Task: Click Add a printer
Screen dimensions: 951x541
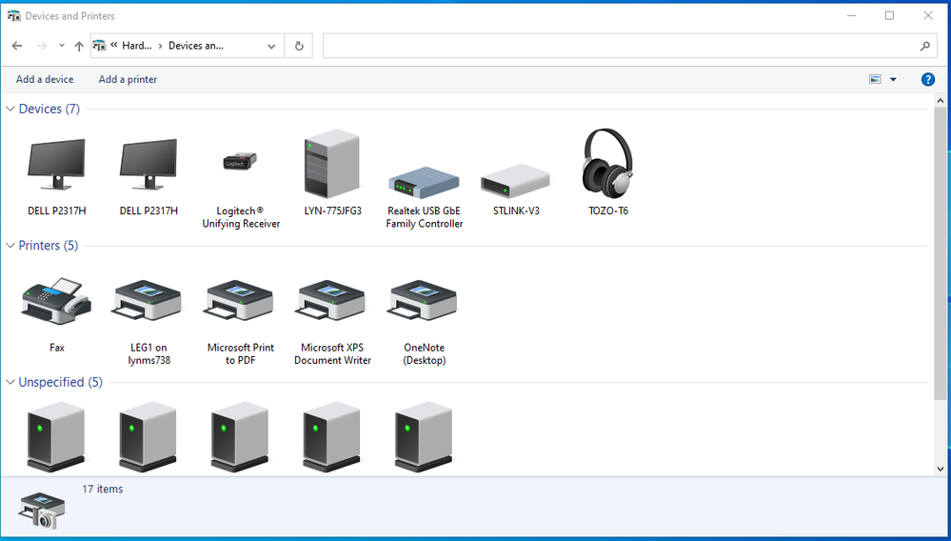Action: tap(128, 79)
